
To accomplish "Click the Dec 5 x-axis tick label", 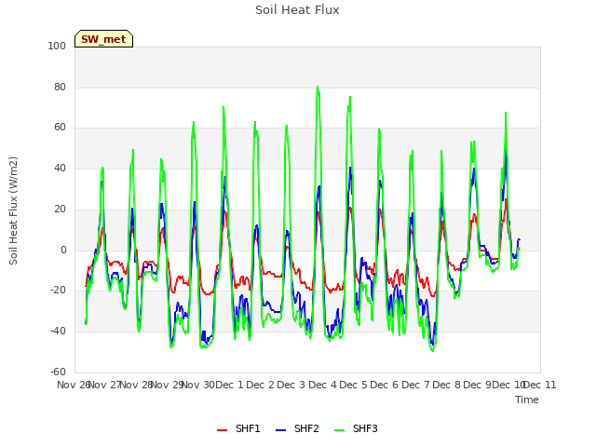I will click(x=354, y=385).
